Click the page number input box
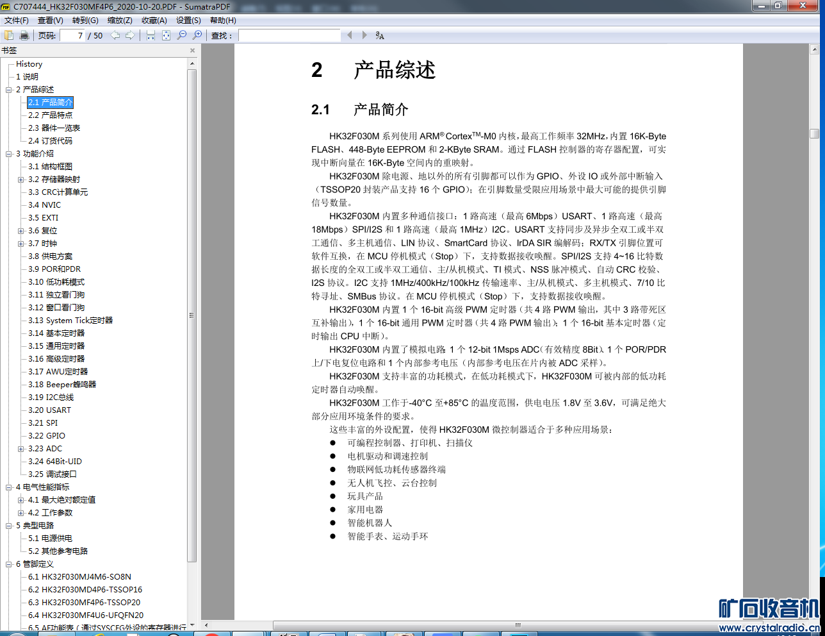 coord(72,35)
